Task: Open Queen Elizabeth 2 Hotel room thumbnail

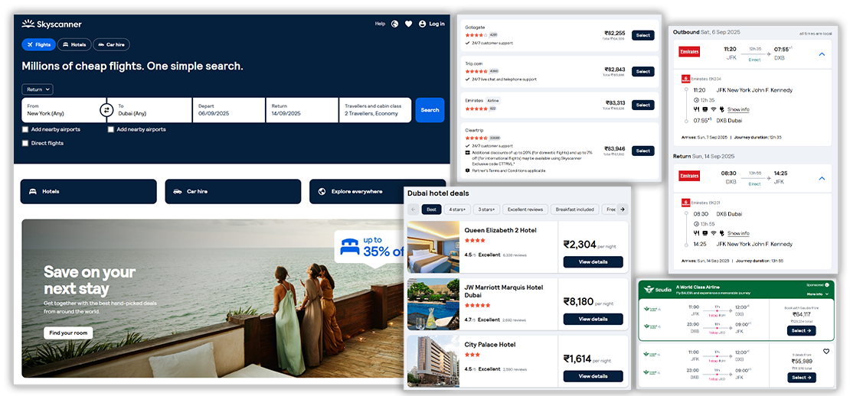Action: coord(433,247)
